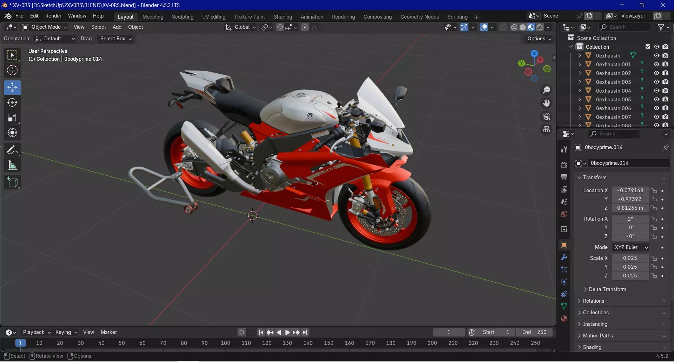Open the Scene properties tab
The image size is (674, 362).
point(564,202)
